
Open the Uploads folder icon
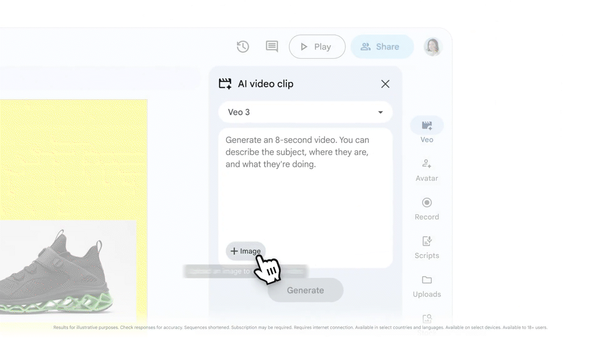pyautogui.click(x=427, y=280)
